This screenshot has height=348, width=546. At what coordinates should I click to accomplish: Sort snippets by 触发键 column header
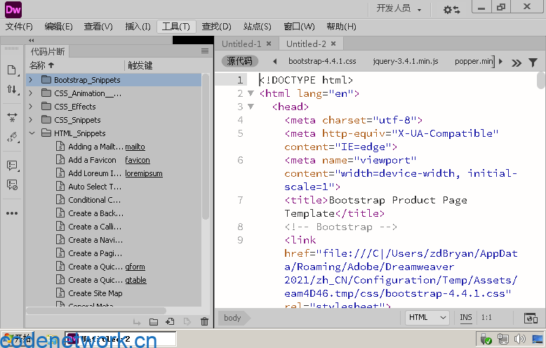[x=140, y=65]
